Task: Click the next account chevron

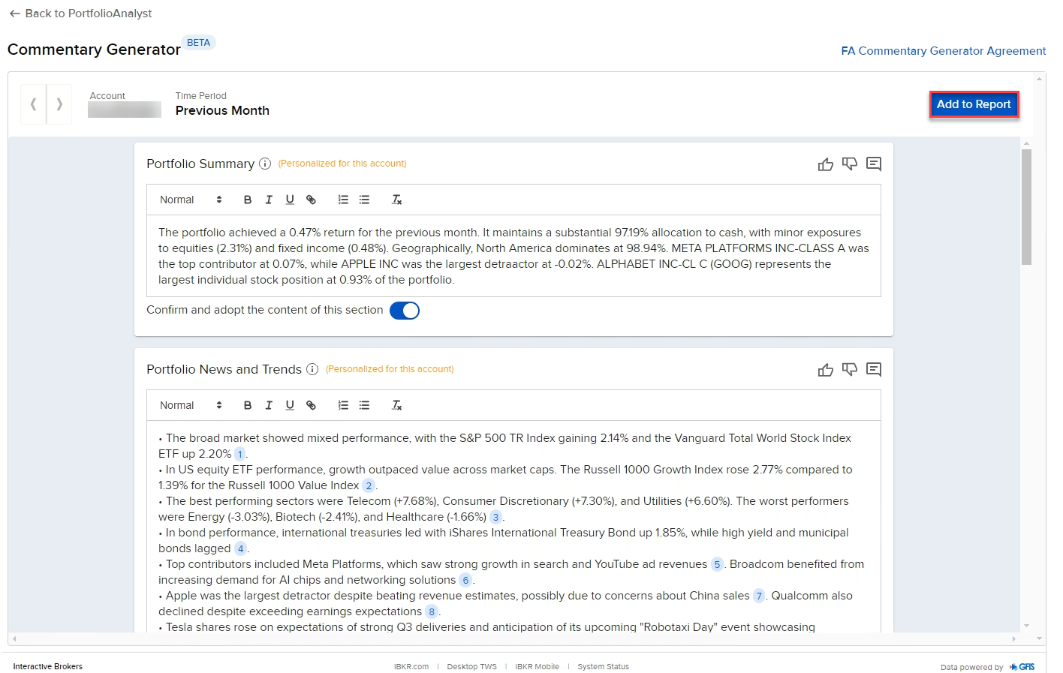Action: click(59, 104)
